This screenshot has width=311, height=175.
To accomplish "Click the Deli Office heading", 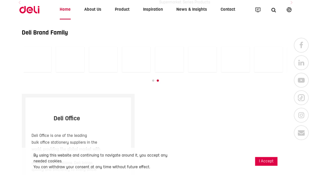I will tap(66, 118).
